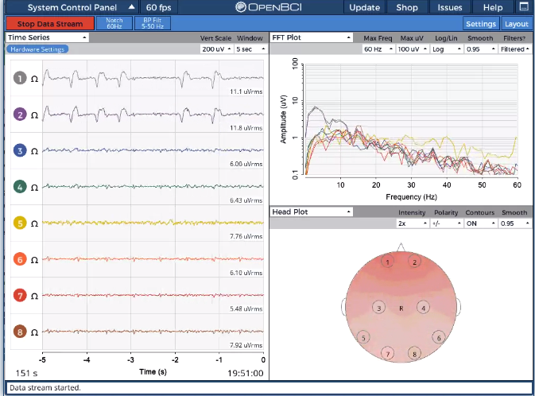
Task: Click the impedance ohm icon for channel 3
Action: pyautogui.click(x=34, y=151)
